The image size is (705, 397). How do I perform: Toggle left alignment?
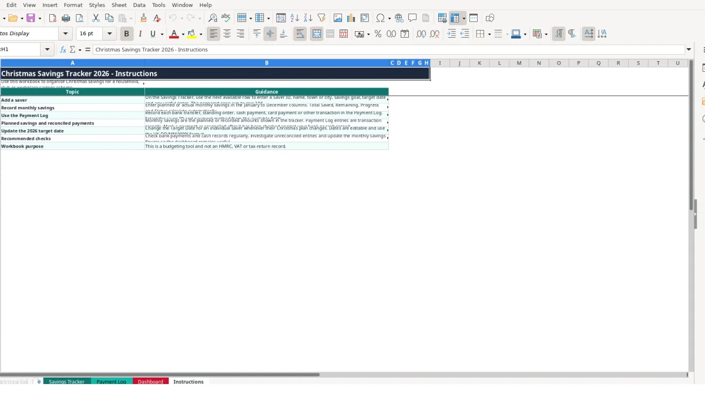[x=213, y=34]
